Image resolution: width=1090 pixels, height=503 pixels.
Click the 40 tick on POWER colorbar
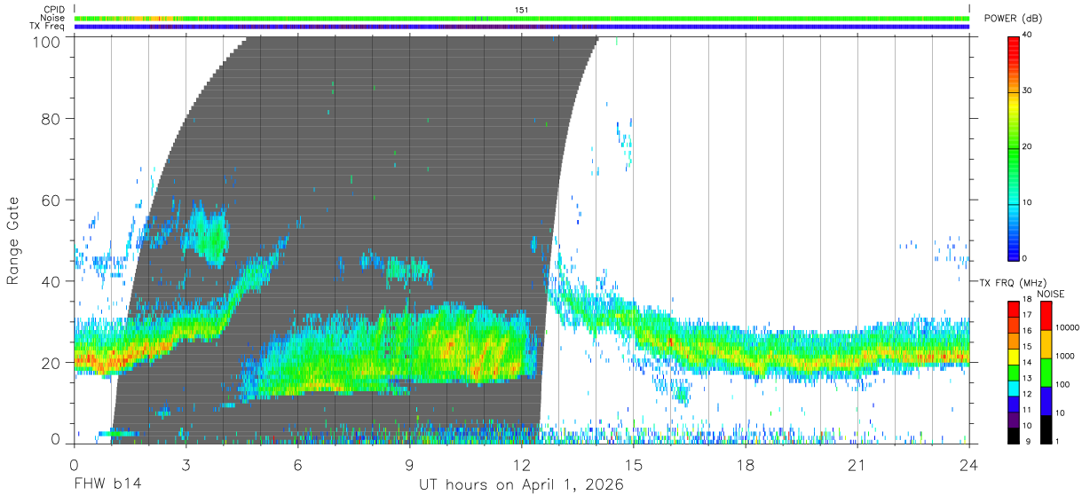[x=1029, y=35]
